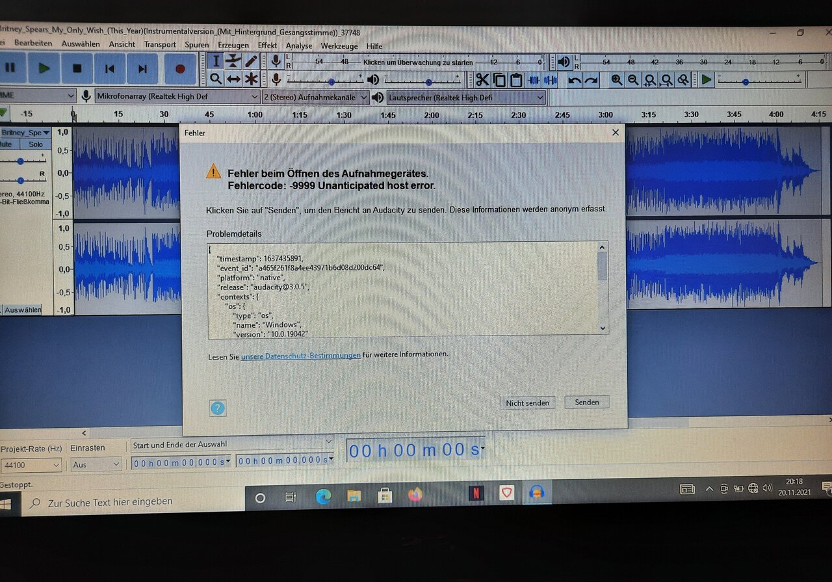Click the Windows search box on the taskbar

pyautogui.click(x=133, y=501)
